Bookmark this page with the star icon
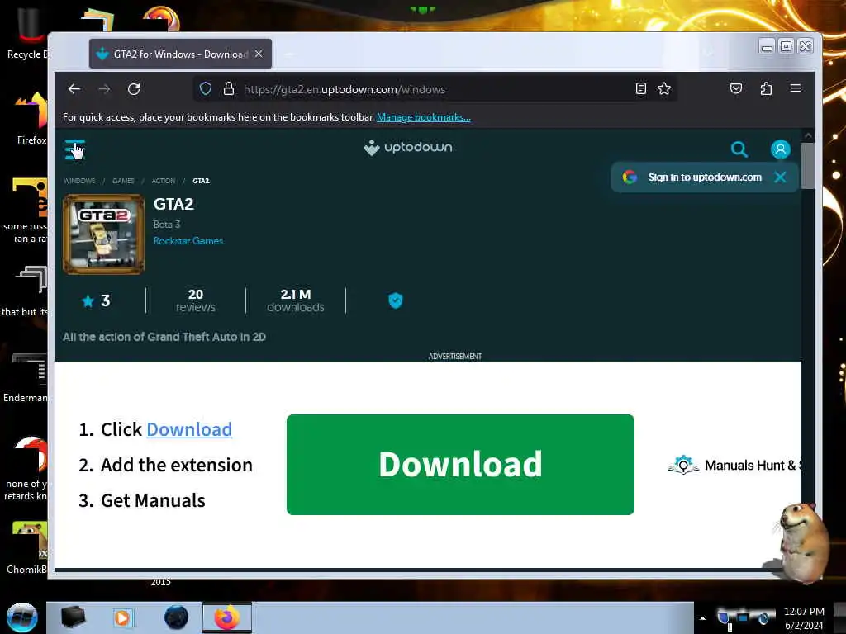This screenshot has height=634, width=846. [x=664, y=89]
